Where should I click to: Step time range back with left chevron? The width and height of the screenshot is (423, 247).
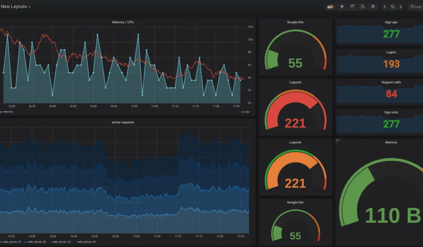point(385,6)
